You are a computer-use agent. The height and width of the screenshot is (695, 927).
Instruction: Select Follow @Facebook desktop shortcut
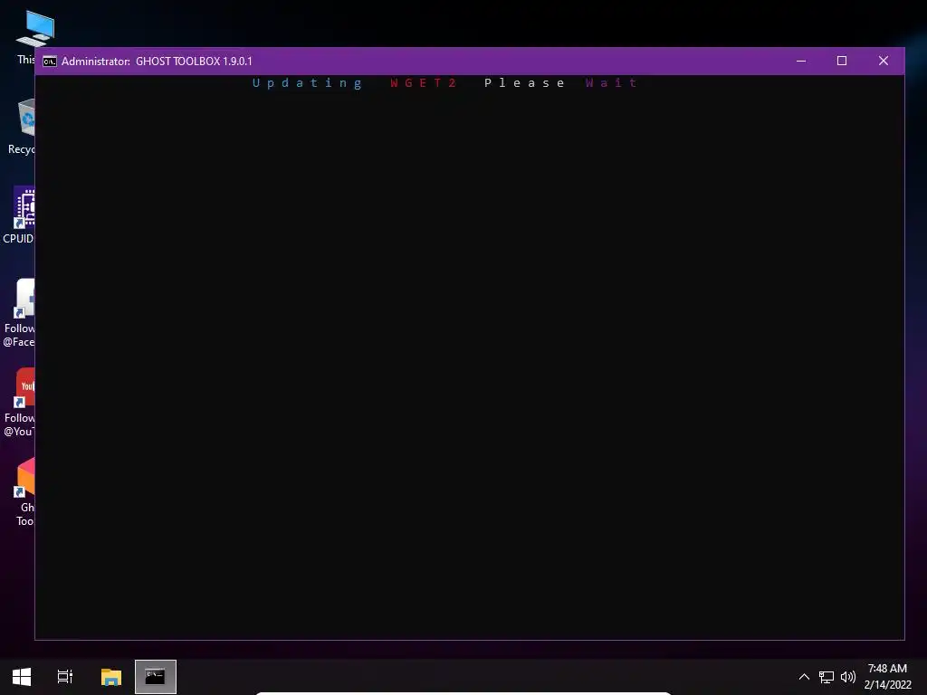point(19,312)
